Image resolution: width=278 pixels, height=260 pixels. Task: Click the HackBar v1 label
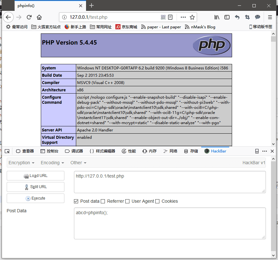click(254, 163)
